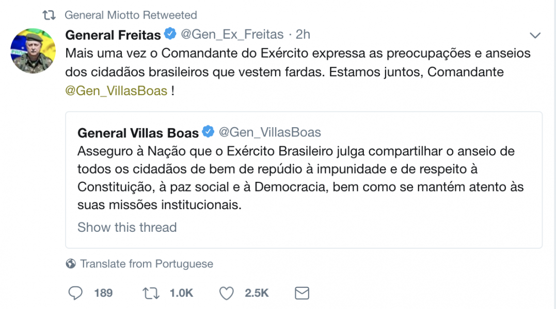Click the retweet arrows icon below tweet
Screen dimensions: 556x309
point(151,293)
